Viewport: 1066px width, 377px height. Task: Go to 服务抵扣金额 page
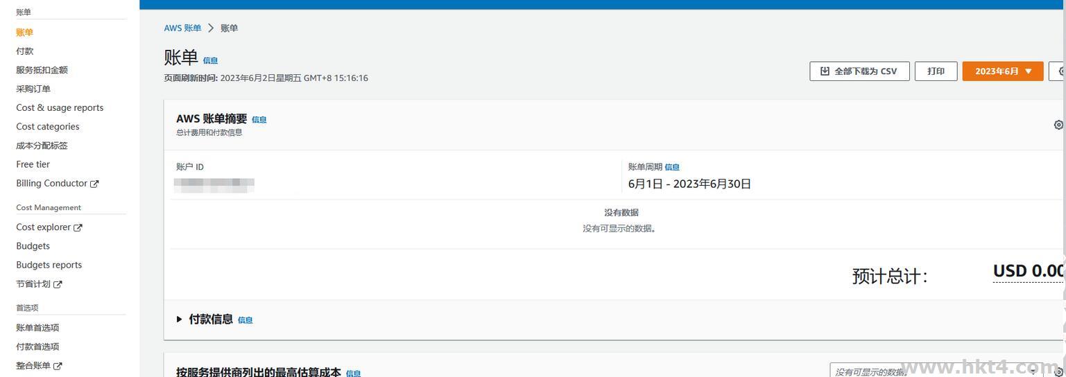click(42, 70)
